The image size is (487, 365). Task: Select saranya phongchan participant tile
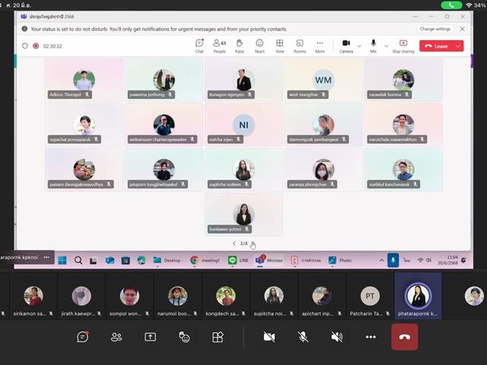(323, 170)
